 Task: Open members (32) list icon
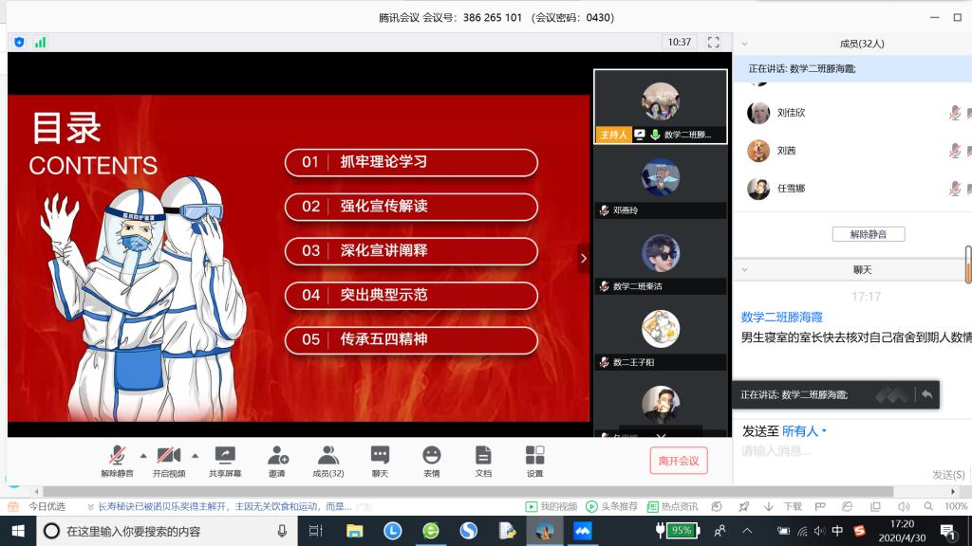point(327,456)
